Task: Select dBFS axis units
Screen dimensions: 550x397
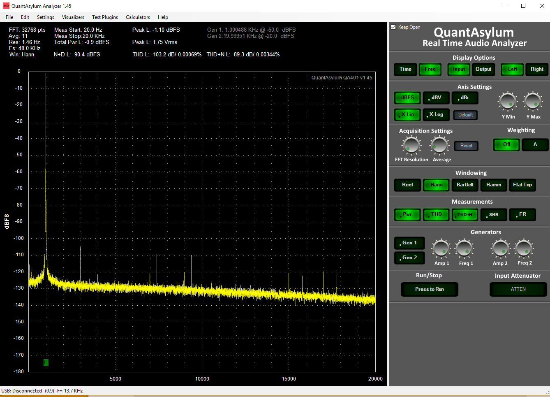Action: click(x=407, y=98)
